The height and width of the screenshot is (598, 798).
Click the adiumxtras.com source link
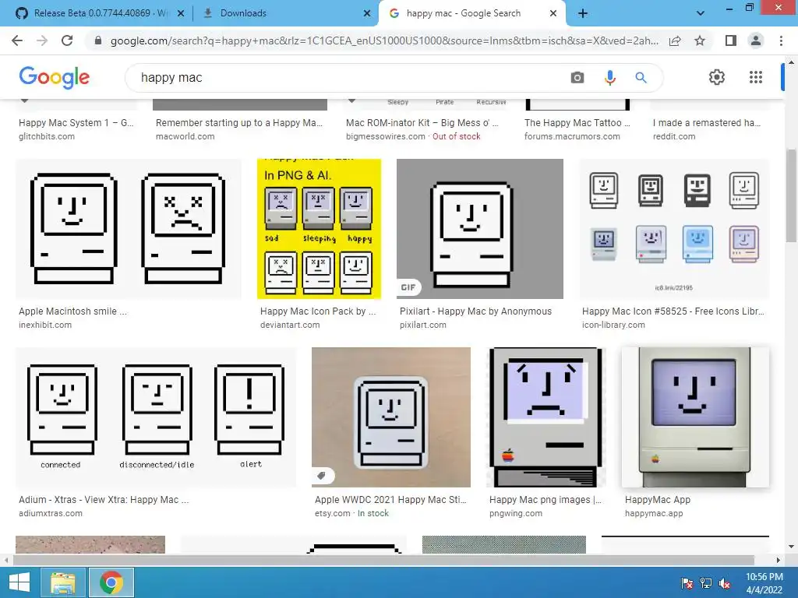[x=51, y=514]
